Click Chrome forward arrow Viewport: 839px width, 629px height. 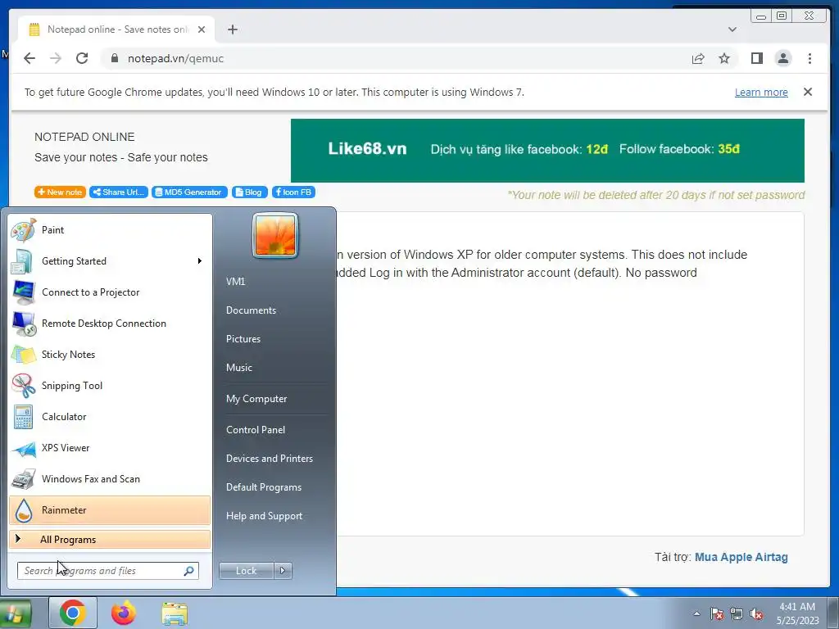pos(56,58)
